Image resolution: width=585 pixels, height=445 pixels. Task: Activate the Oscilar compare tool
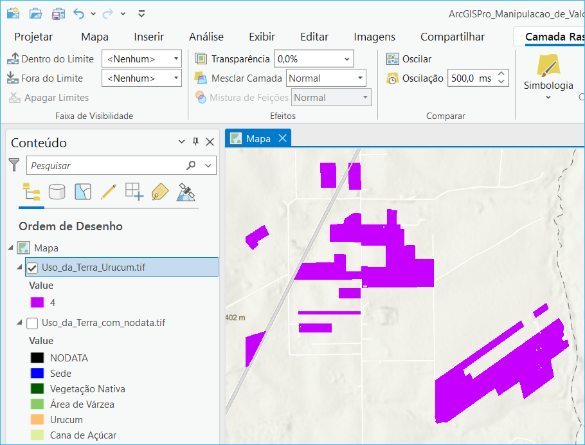[x=409, y=59]
